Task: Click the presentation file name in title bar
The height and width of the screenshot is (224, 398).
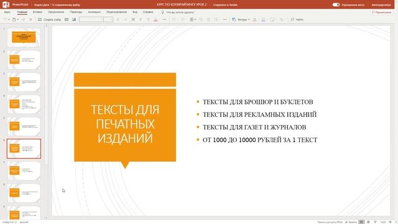Action: click(182, 4)
